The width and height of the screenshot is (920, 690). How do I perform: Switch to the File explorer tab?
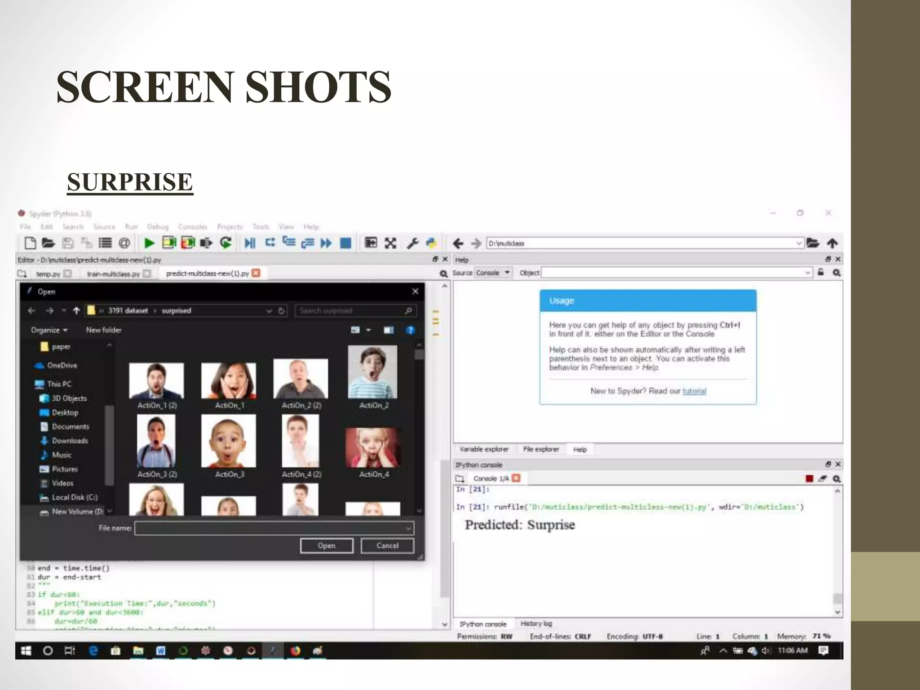tap(541, 449)
